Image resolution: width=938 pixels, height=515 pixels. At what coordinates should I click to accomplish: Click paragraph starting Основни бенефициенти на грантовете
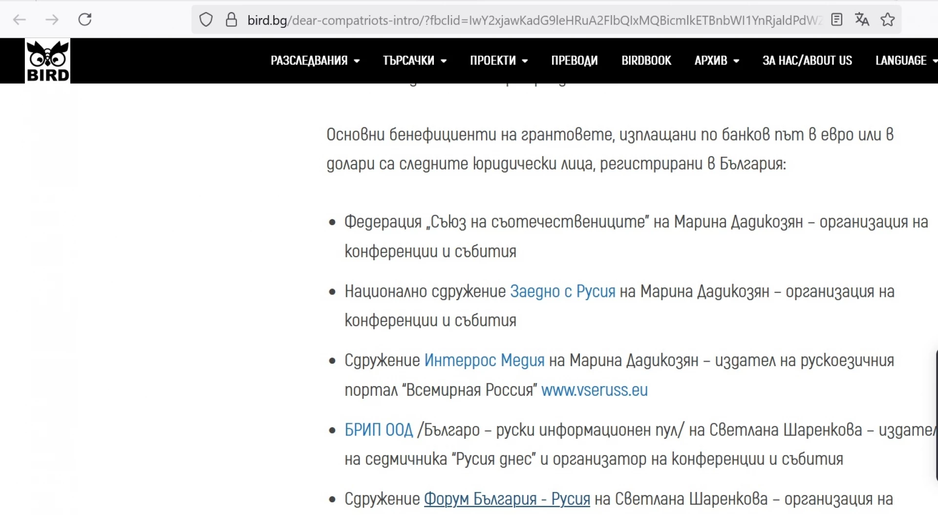point(610,149)
